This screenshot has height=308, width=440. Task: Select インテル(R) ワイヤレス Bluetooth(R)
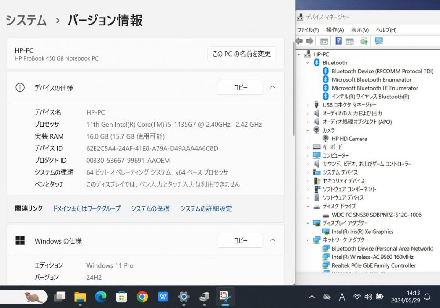pyautogui.click(x=370, y=97)
